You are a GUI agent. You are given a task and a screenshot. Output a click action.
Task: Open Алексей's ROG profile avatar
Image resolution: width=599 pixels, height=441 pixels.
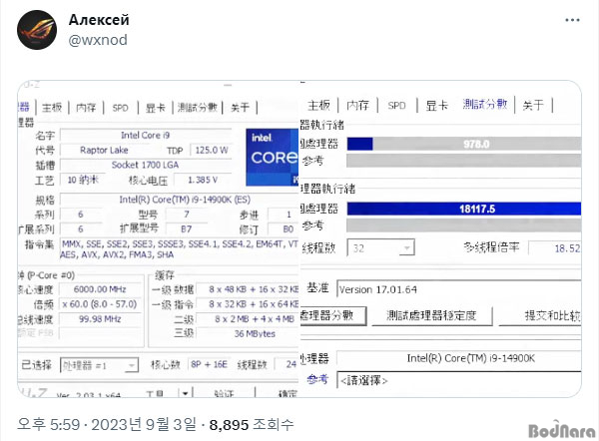click(37, 30)
